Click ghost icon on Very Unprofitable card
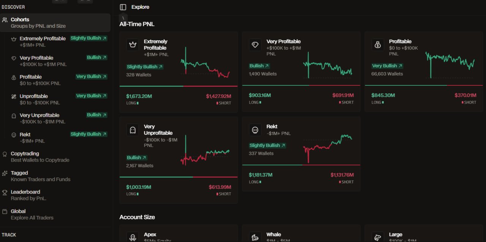This screenshot has height=242, width=486. click(133, 130)
